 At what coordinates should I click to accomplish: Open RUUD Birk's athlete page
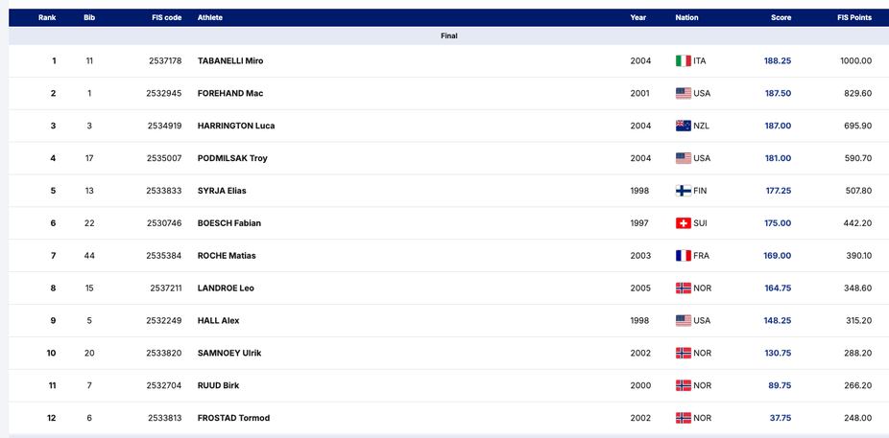(218, 385)
